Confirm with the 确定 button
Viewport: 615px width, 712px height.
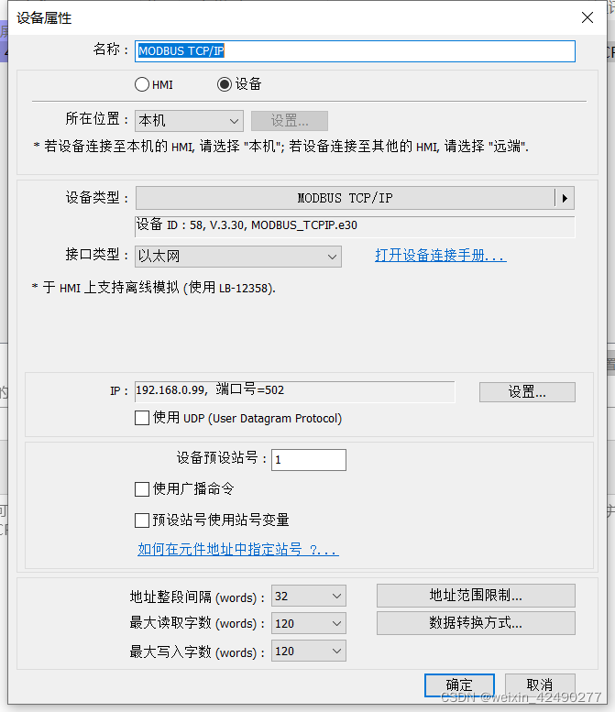[x=459, y=685]
